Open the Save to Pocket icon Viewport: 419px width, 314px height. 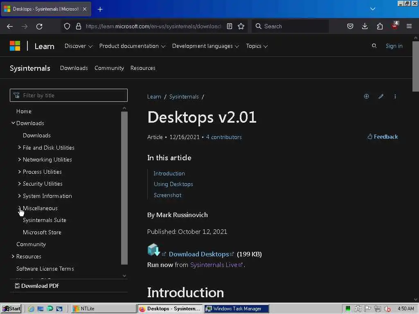(350, 26)
